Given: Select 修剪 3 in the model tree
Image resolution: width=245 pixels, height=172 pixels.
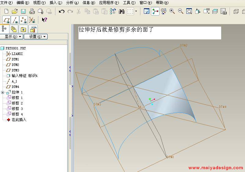Looking at the screenshot, I should tap(17, 109).
